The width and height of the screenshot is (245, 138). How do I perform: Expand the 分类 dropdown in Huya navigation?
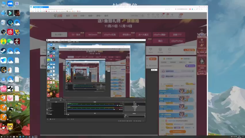(83, 16)
